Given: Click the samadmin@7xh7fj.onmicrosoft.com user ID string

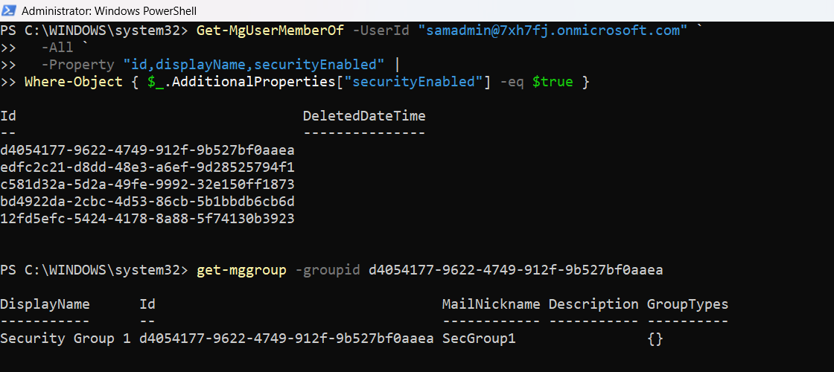Looking at the screenshot, I should [x=553, y=31].
